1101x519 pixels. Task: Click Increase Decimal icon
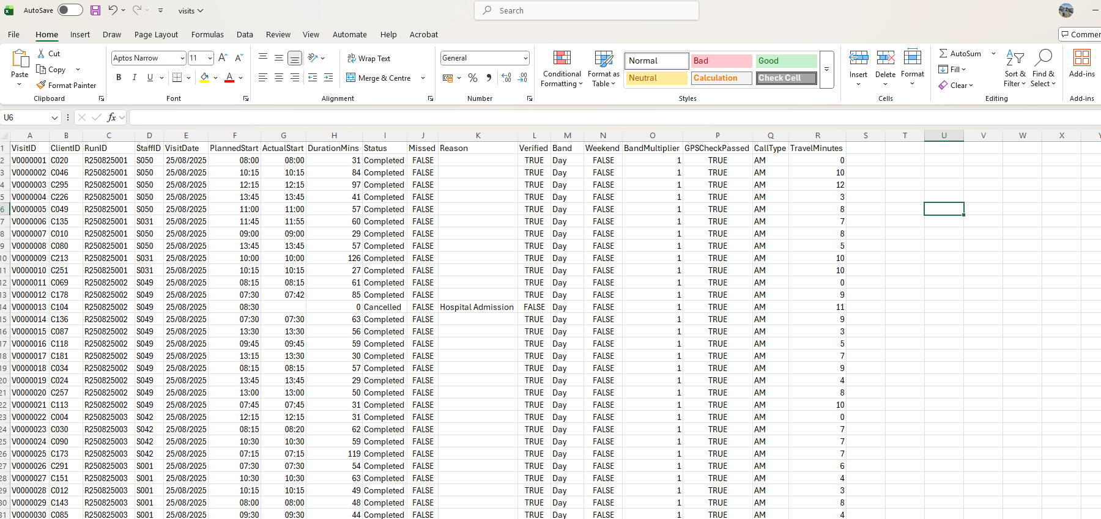[506, 78]
